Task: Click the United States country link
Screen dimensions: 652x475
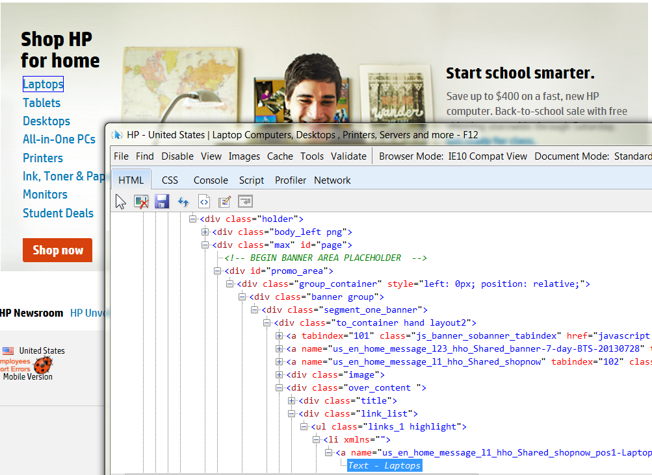Action: pos(42,351)
